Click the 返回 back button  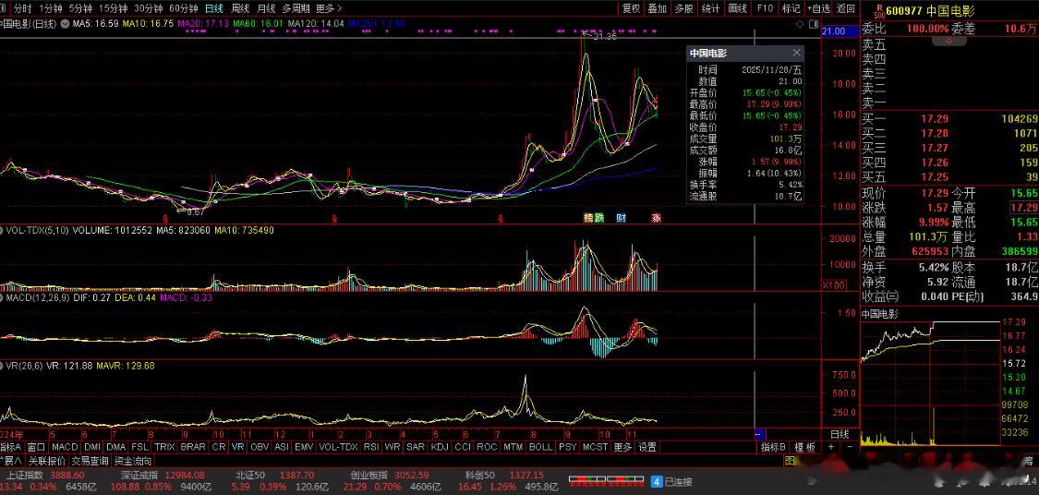click(845, 8)
